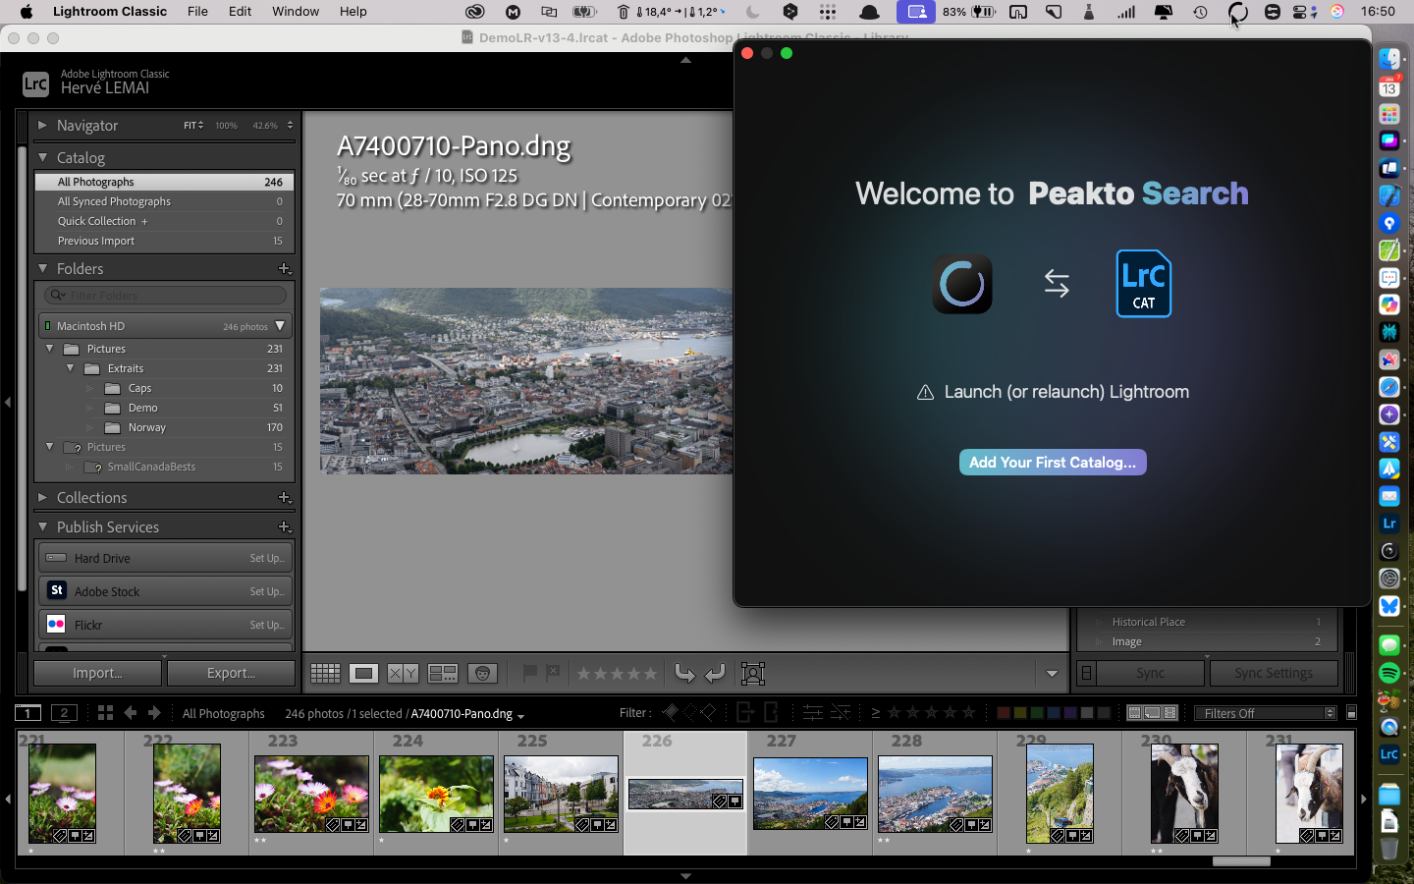This screenshot has height=884, width=1414.
Task: Click the Sync Settings button
Action: (x=1274, y=673)
